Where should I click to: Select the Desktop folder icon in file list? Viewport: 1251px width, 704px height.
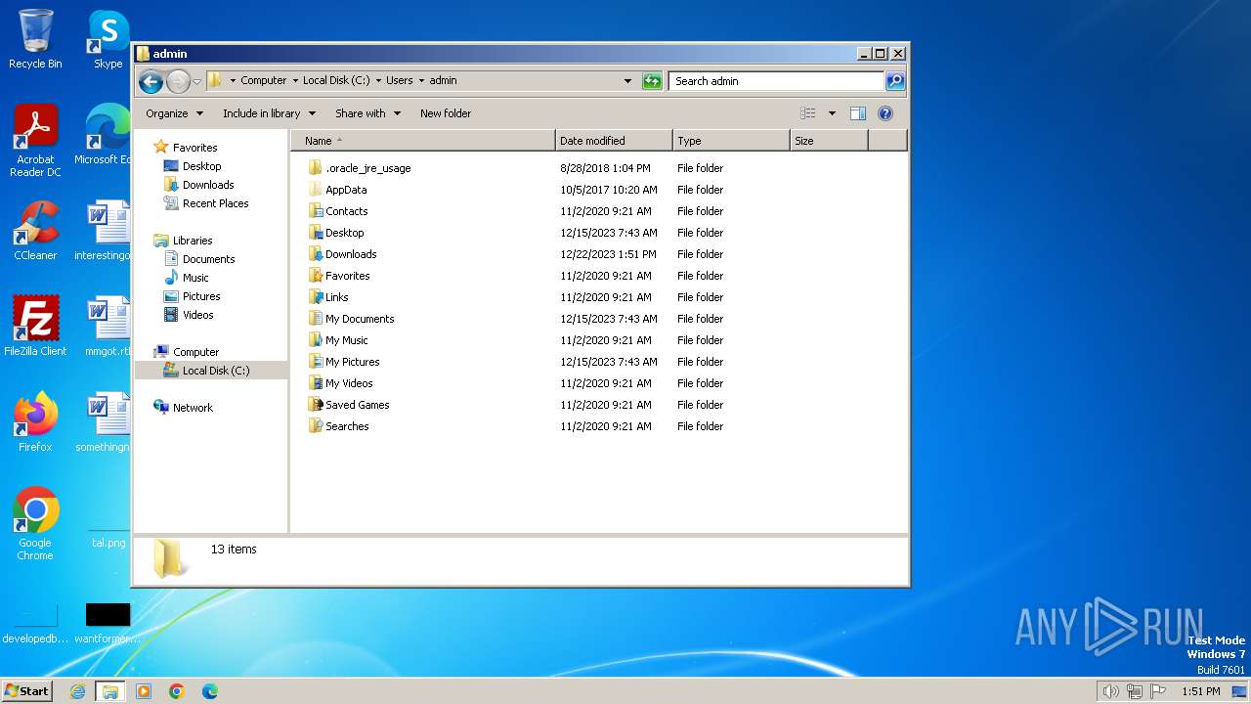[315, 233]
